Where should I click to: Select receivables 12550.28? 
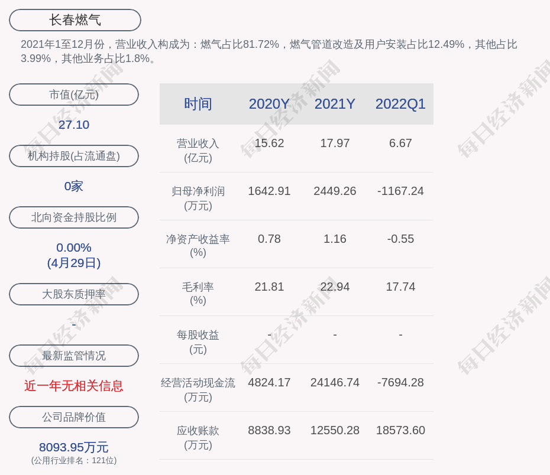(x=335, y=430)
